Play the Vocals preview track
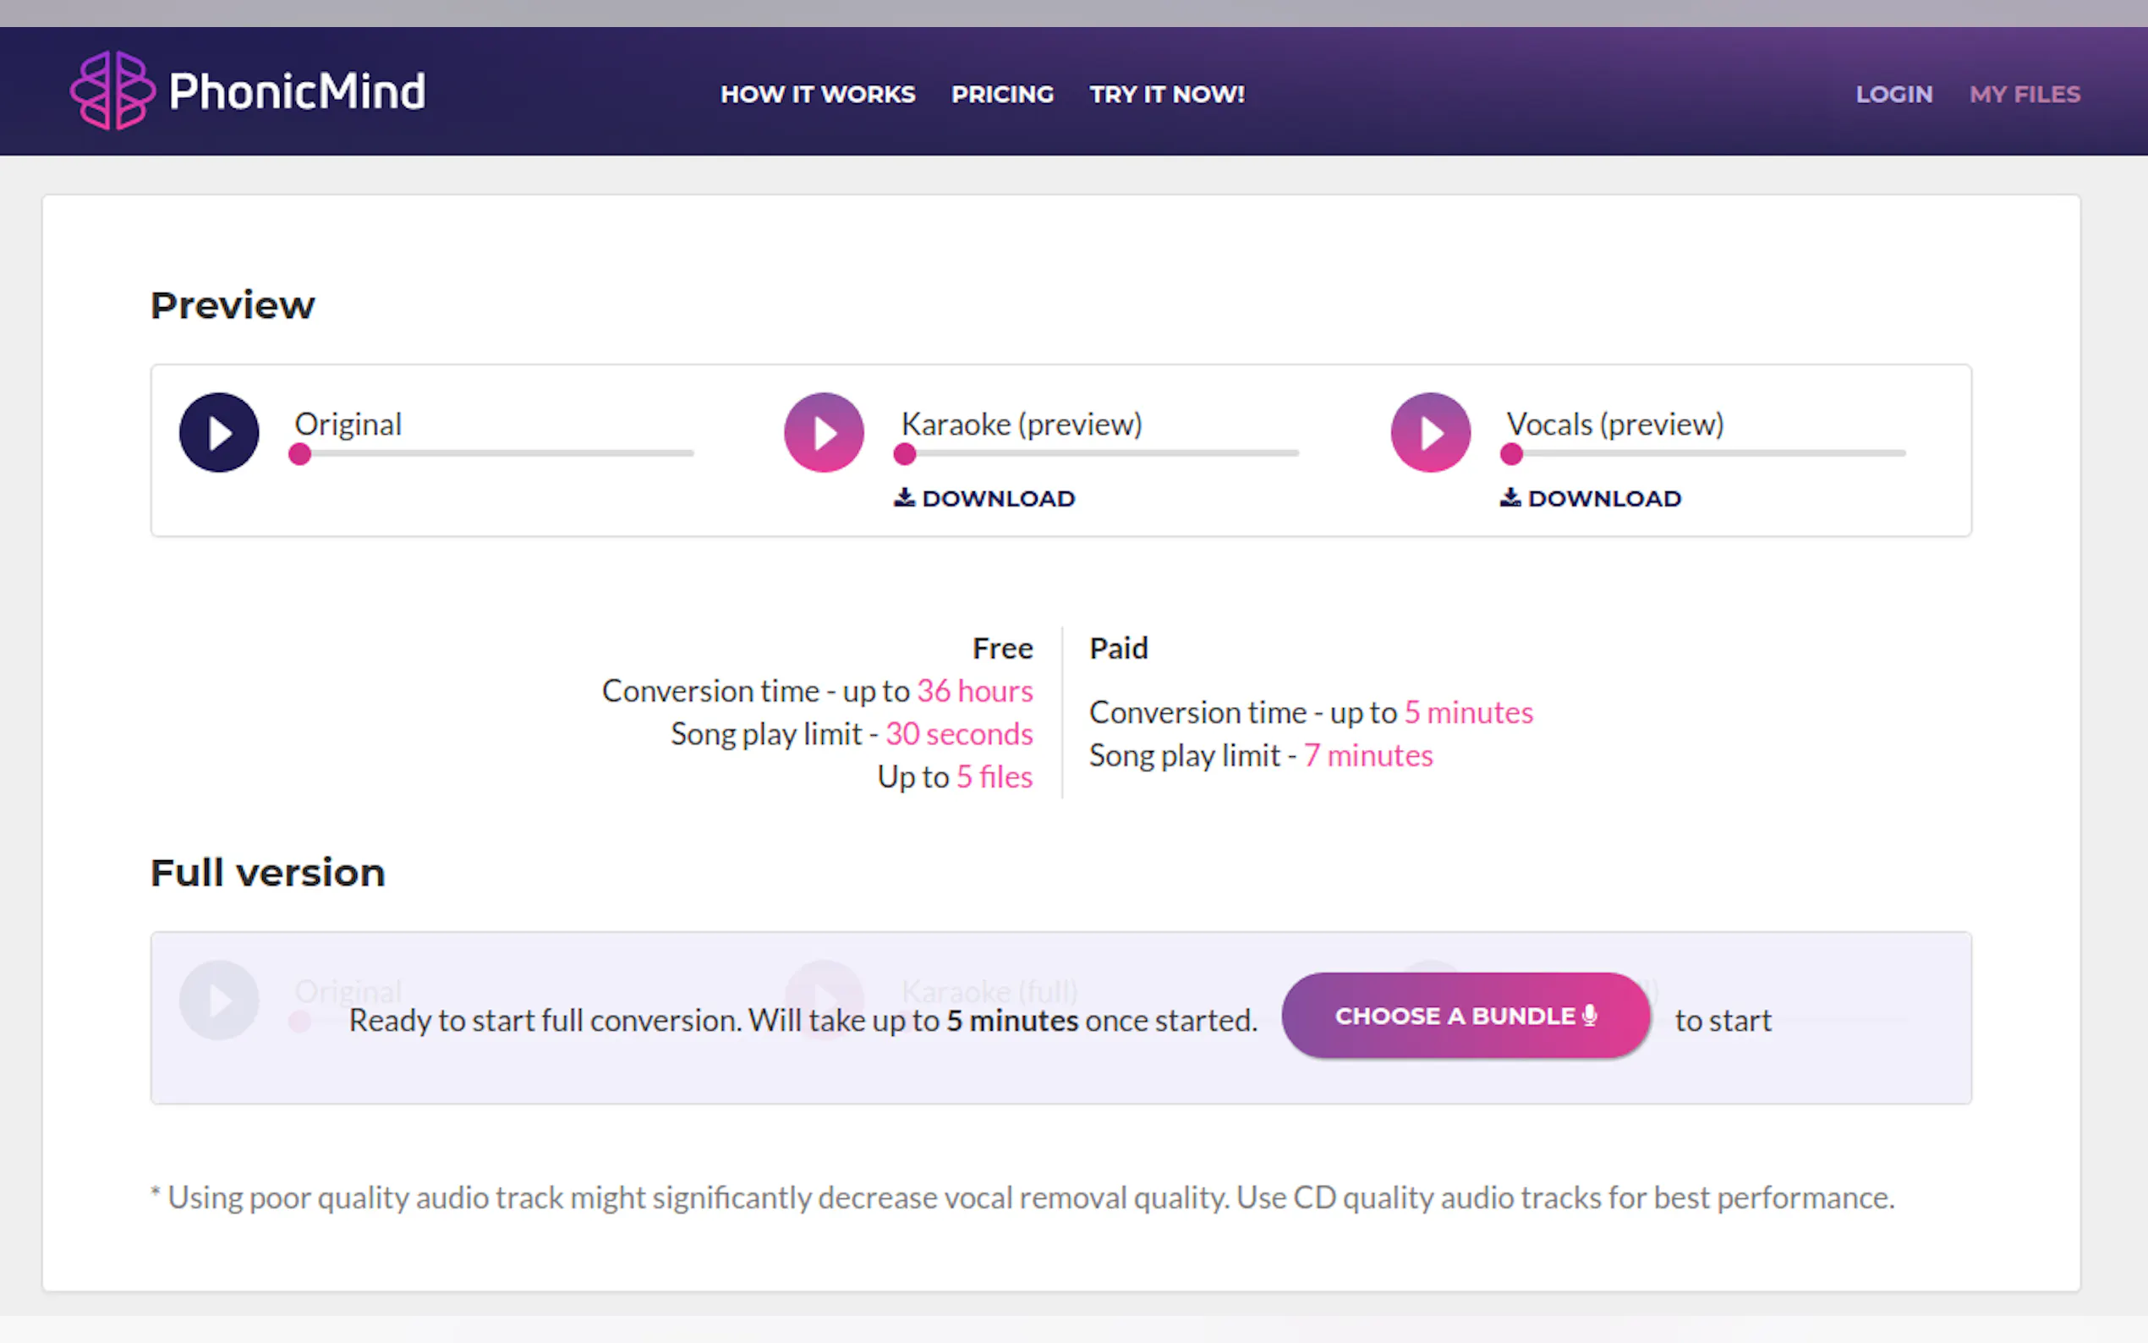2148x1343 pixels. coord(1430,432)
